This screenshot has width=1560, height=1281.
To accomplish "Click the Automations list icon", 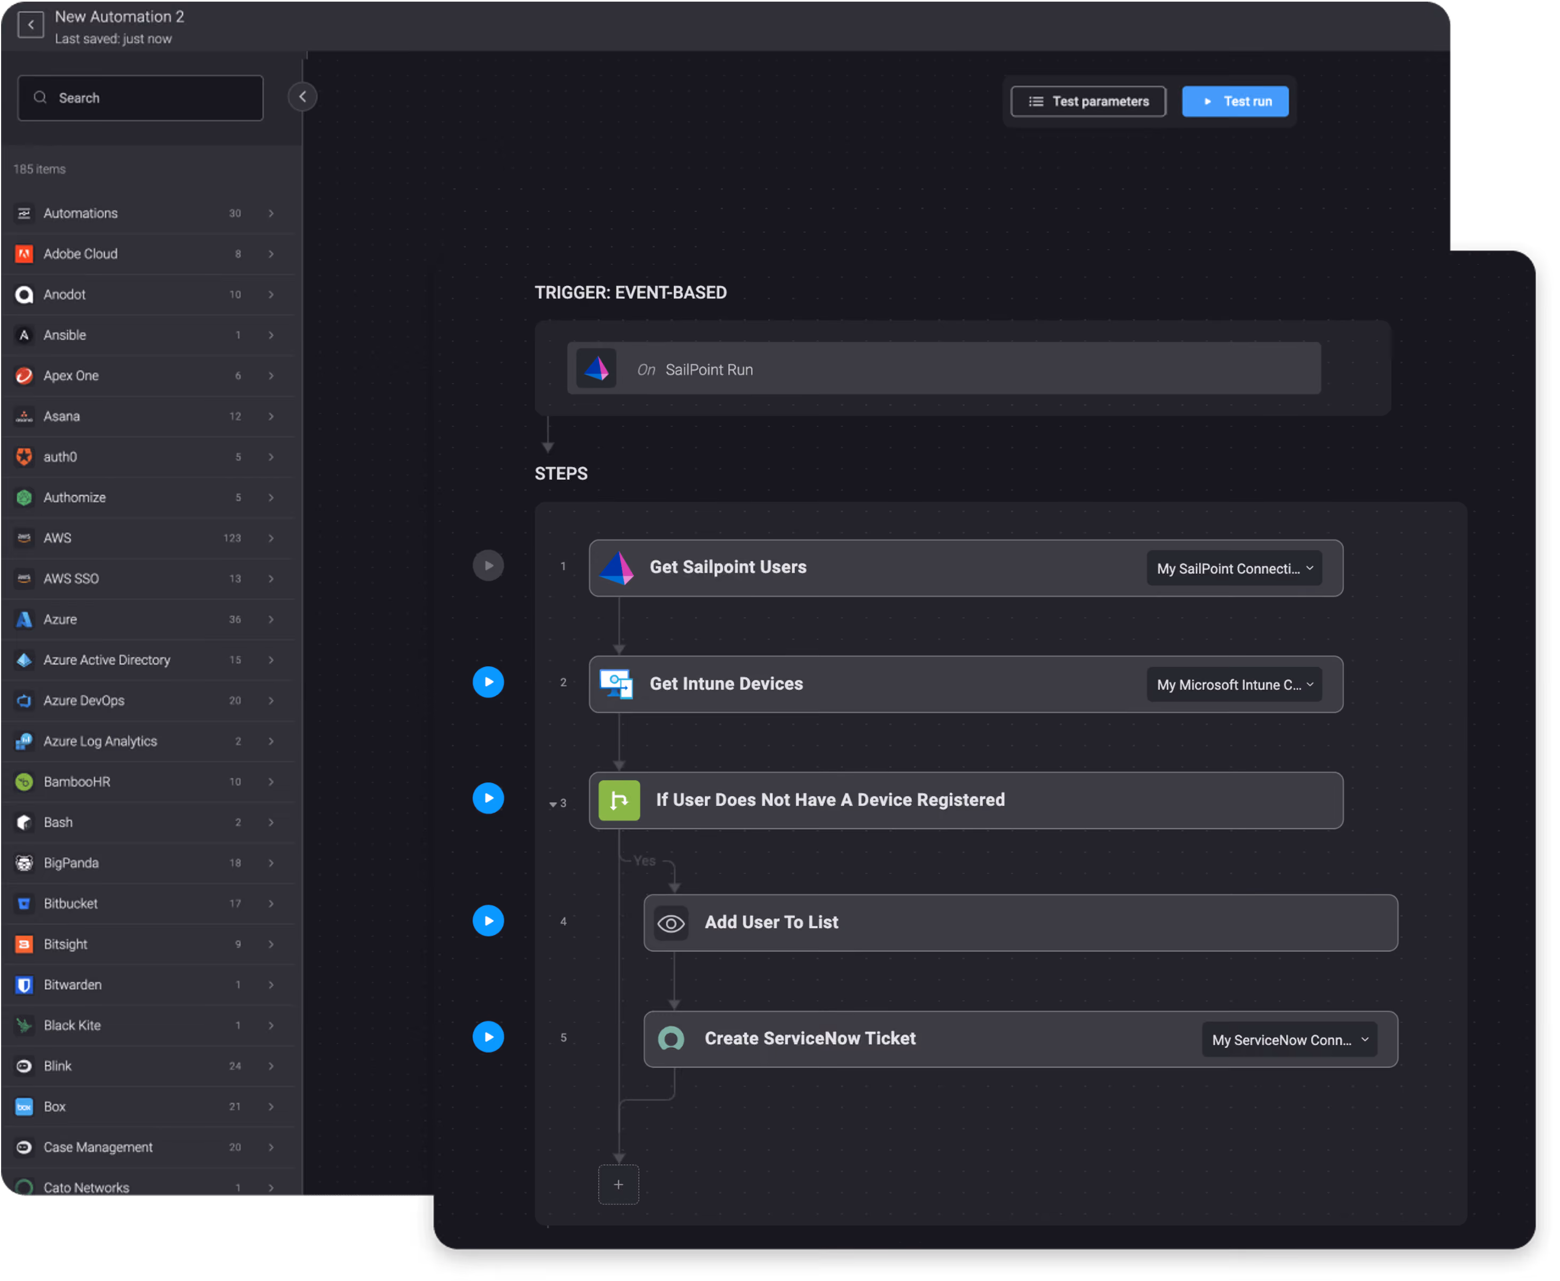I will [x=25, y=213].
